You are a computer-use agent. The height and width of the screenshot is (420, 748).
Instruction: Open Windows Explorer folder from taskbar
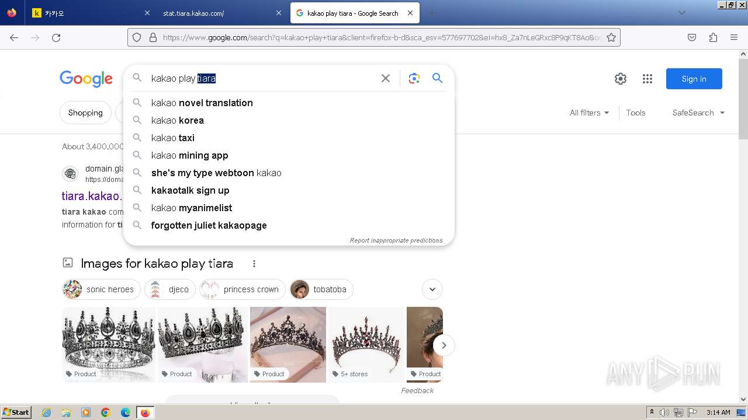pyautogui.click(x=66, y=412)
